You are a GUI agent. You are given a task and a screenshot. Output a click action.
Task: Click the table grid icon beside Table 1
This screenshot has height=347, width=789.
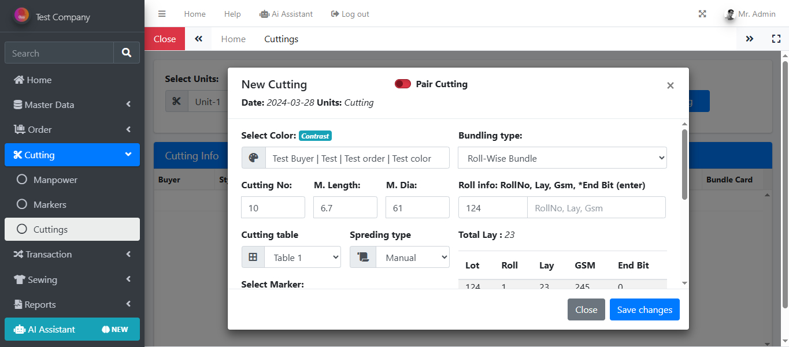253,258
